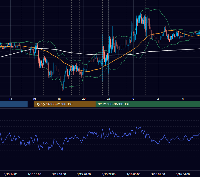Select the 2 hour label on chart axis
The width and height of the screenshot is (200, 177).
click(158, 99)
